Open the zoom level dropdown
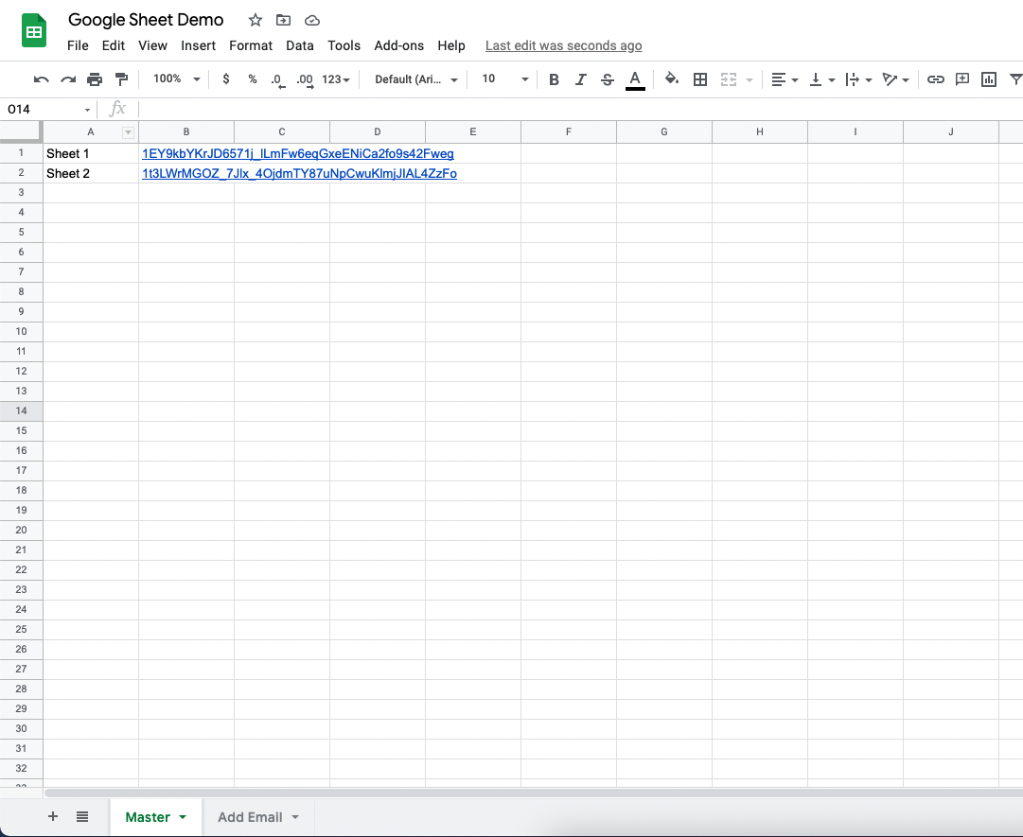The width and height of the screenshot is (1023, 837). [174, 79]
